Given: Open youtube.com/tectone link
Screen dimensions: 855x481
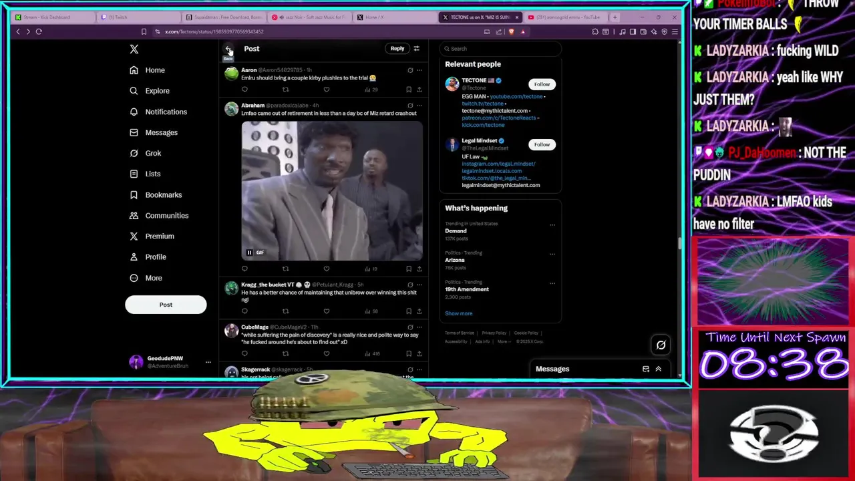Looking at the screenshot, I should coord(516,97).
